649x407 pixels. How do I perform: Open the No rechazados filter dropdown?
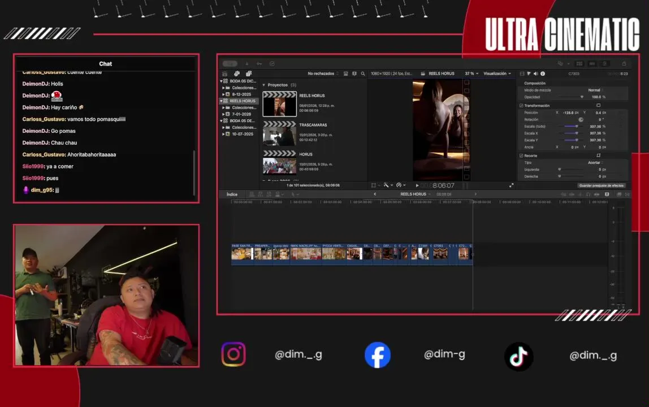(x=323, y=73)
